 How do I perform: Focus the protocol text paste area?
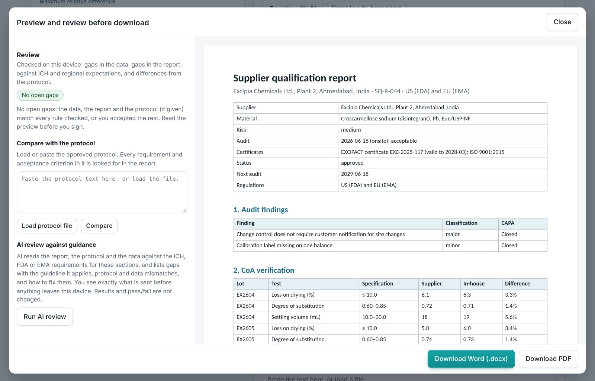[102, 192]
